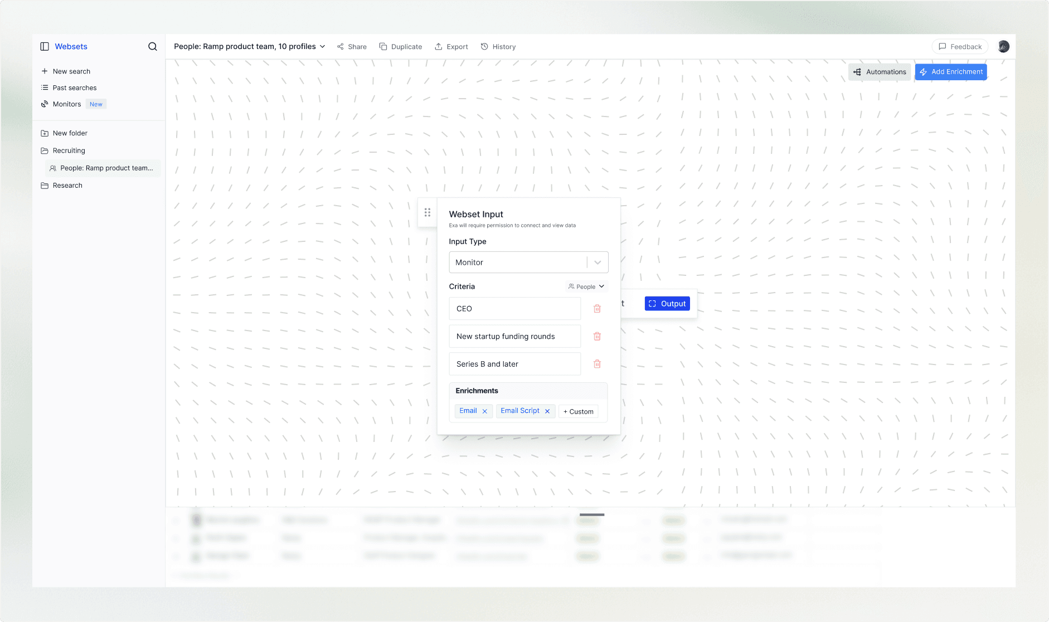Open the Input Type Monitor dropdown

pyautogui.click(x=528, y=263)
